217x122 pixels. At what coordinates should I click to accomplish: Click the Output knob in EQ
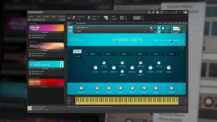click(169, 68)
